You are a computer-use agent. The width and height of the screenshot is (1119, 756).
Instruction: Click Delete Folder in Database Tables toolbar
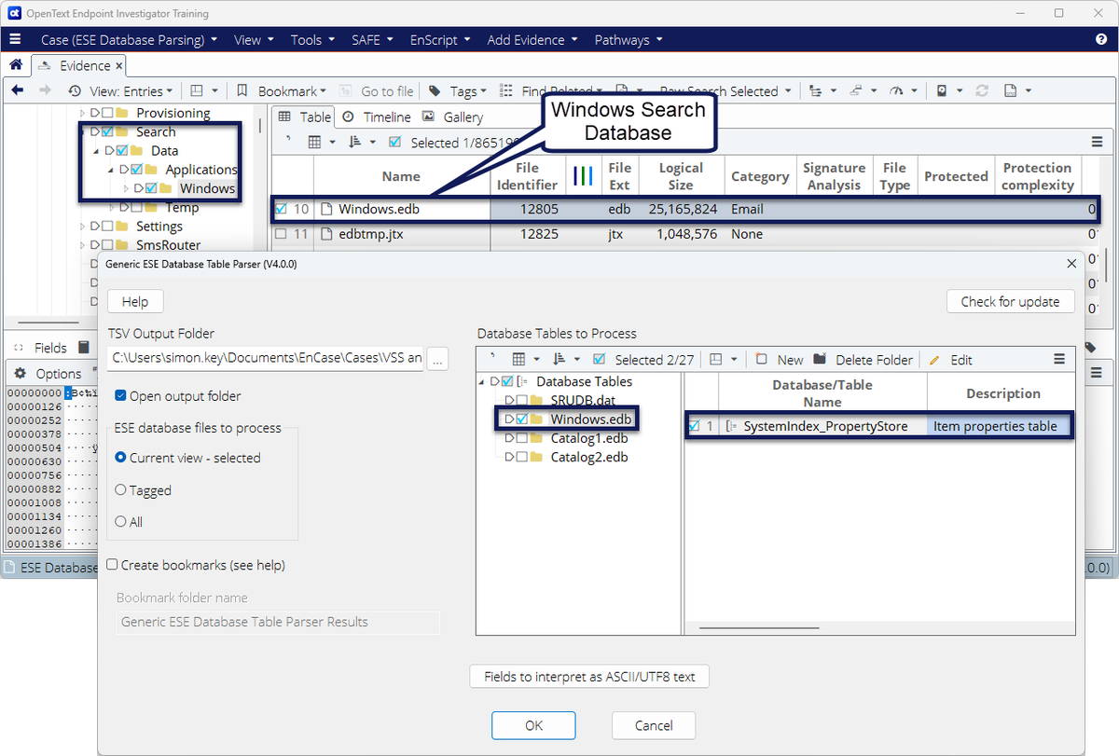[863, 360]
